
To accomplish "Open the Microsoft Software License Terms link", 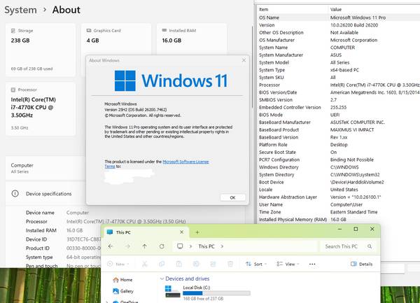I will (x=185, y=161).
